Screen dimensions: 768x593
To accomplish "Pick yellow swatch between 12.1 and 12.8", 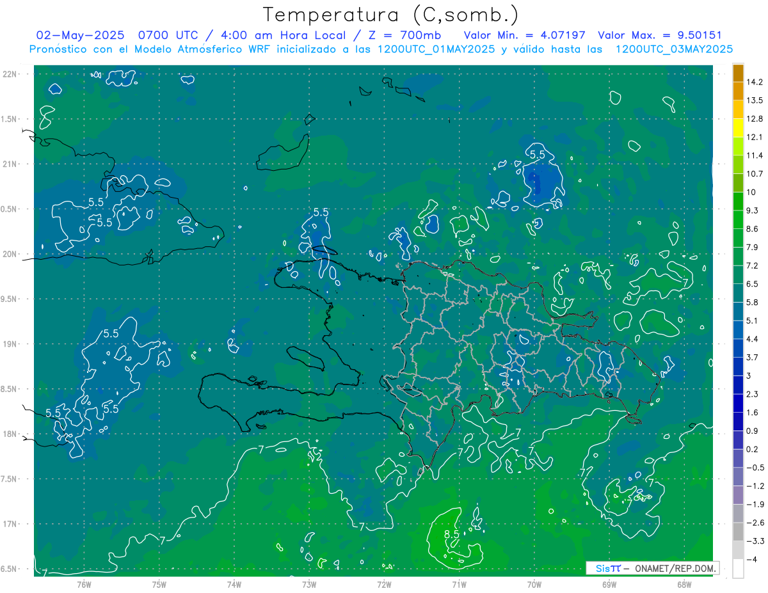I will (x=738, y=128).
